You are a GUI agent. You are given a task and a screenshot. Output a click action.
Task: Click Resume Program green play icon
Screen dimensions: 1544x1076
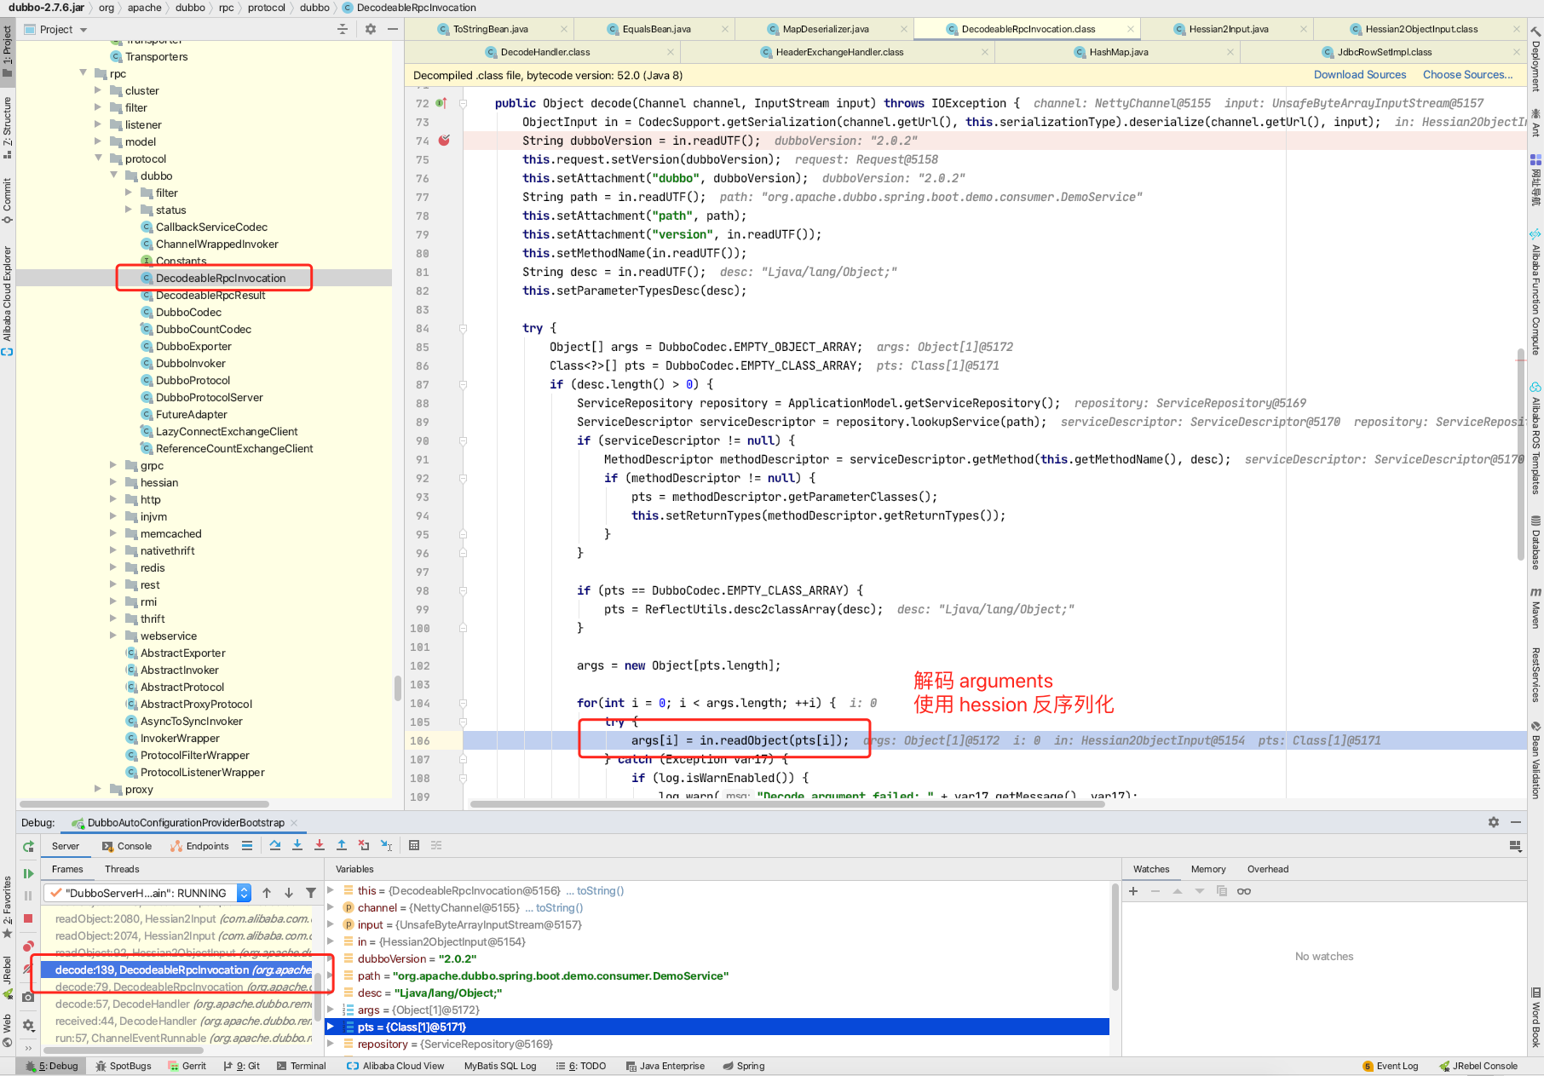(x=28, y=873)
